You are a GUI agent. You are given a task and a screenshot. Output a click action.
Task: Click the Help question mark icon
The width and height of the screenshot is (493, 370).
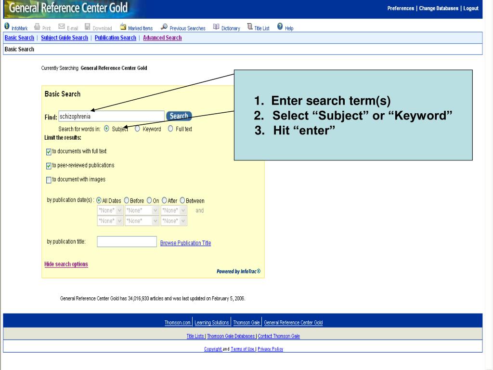click(x=280, y=26)
